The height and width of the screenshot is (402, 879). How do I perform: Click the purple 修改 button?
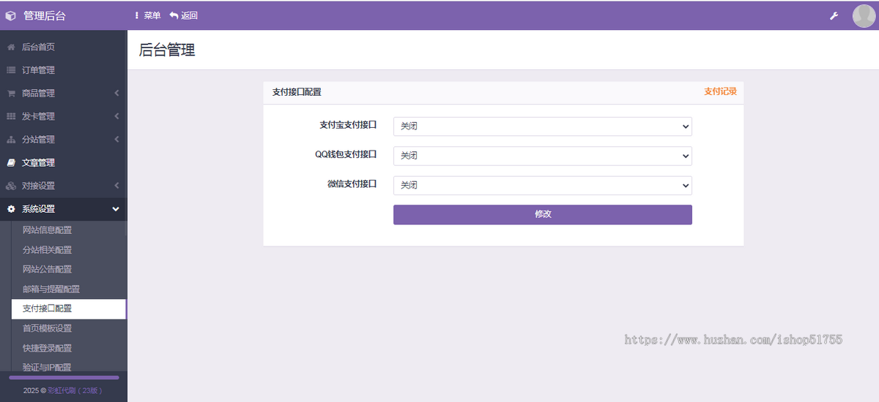543,215
